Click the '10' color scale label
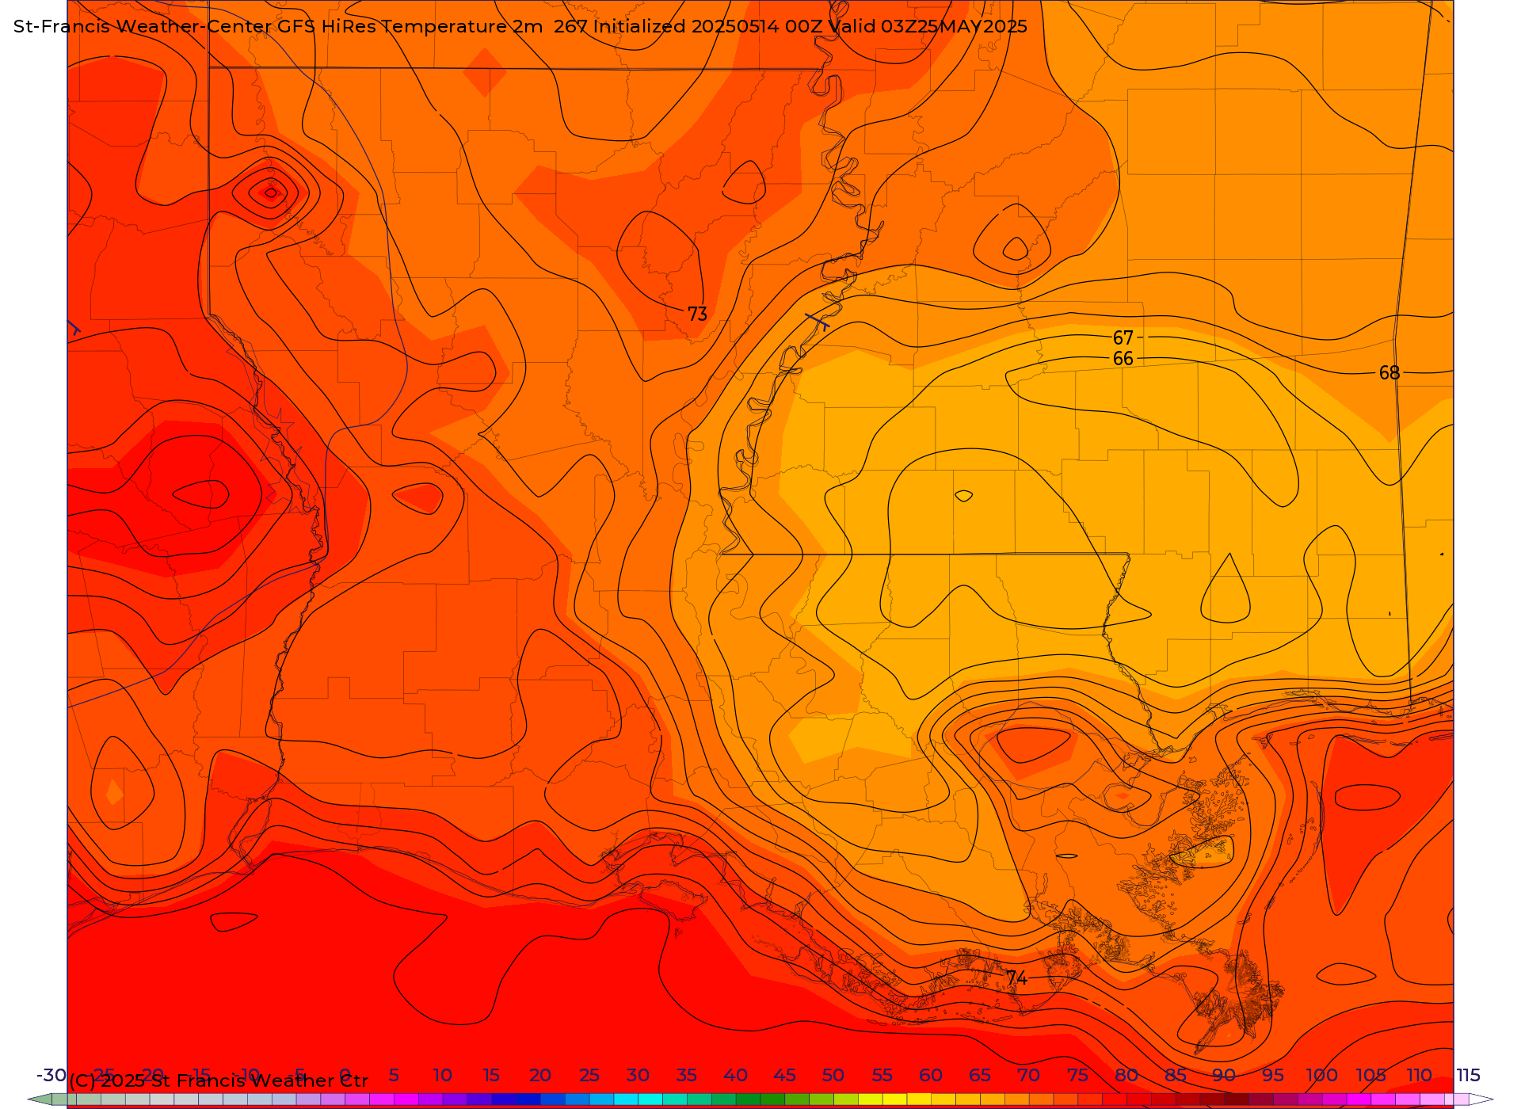This screenshot has height=1109, width=1521. pyautogui.click(x=442, y=1075)
